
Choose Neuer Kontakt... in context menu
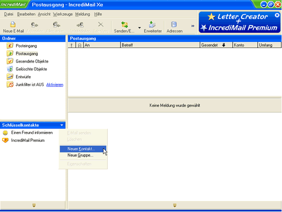pos(83,149)
